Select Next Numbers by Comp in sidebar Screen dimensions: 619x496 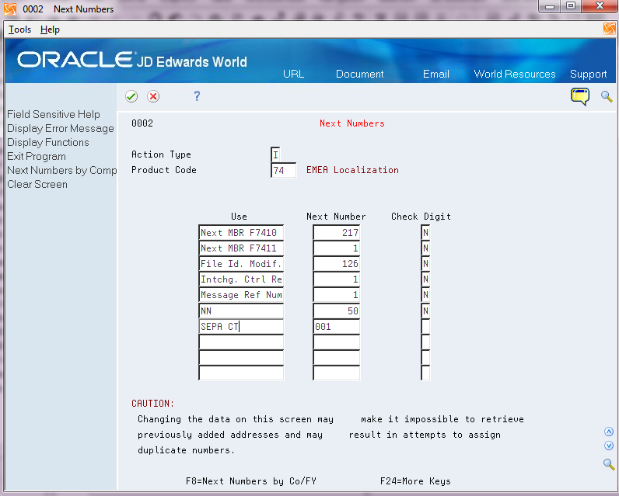click(61, 170)
